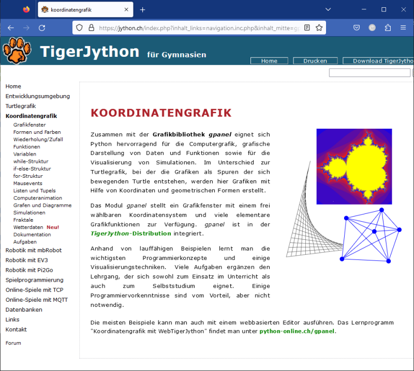Open Listen und Tupels subpage

pos(35,191)
